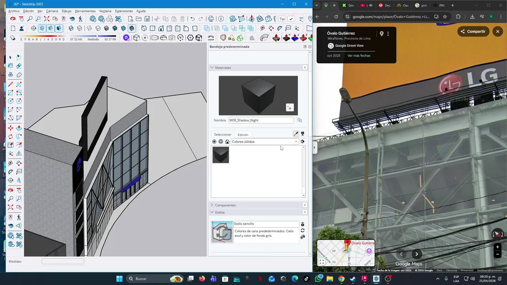Toggle Hidden Line face style icon
Screen dimensions: 507x285
tap(98, 28)
